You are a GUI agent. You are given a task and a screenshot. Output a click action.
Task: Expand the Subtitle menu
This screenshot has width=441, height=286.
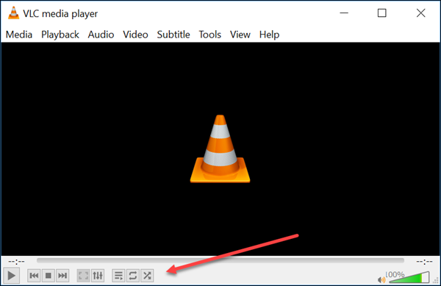[173, 35]
